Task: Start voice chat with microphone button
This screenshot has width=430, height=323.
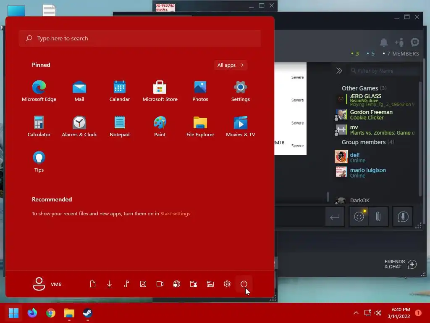Action: click(x=403, y=217)
